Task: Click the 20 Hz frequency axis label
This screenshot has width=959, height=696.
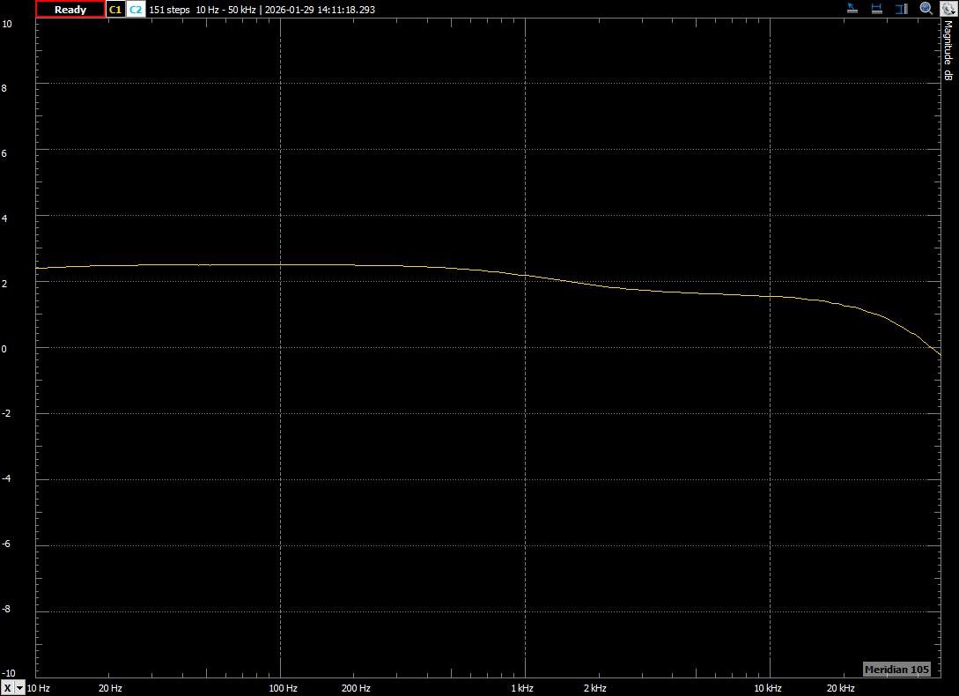Action: tap(110, 688)
